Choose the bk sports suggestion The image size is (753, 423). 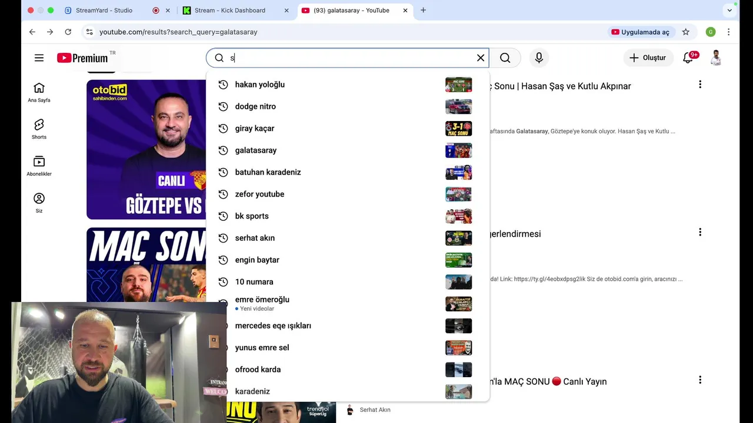348,216
